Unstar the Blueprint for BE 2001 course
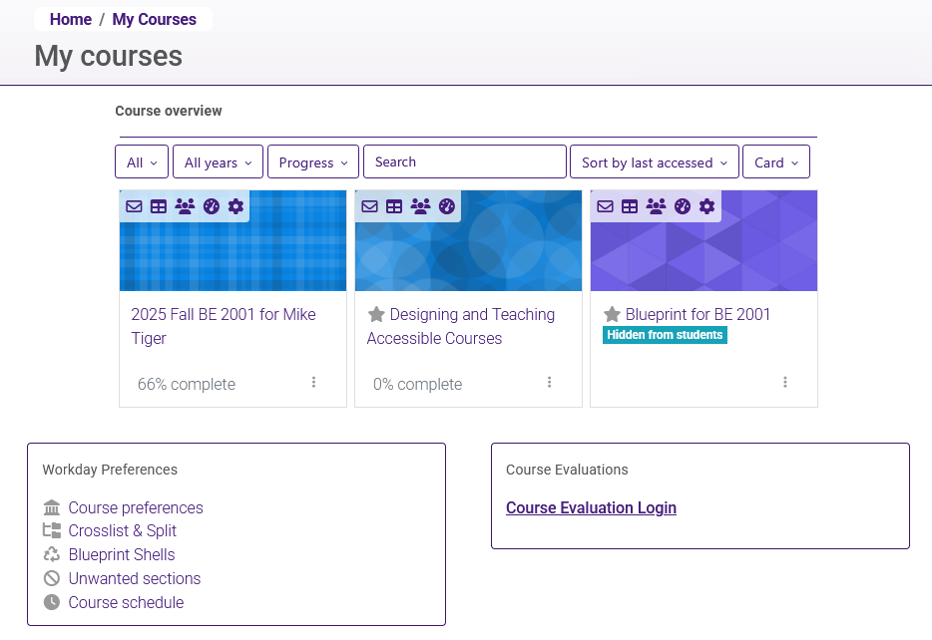 click(612, 314)
